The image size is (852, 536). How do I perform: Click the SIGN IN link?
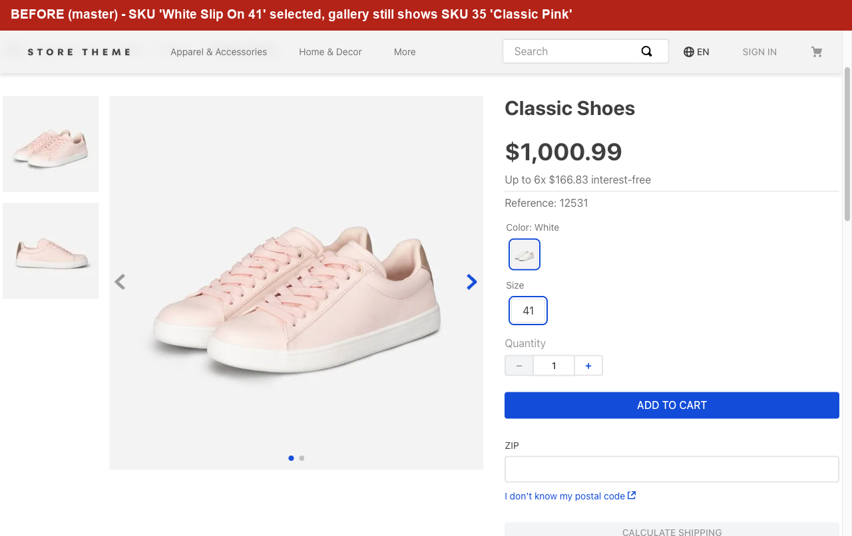759,52
